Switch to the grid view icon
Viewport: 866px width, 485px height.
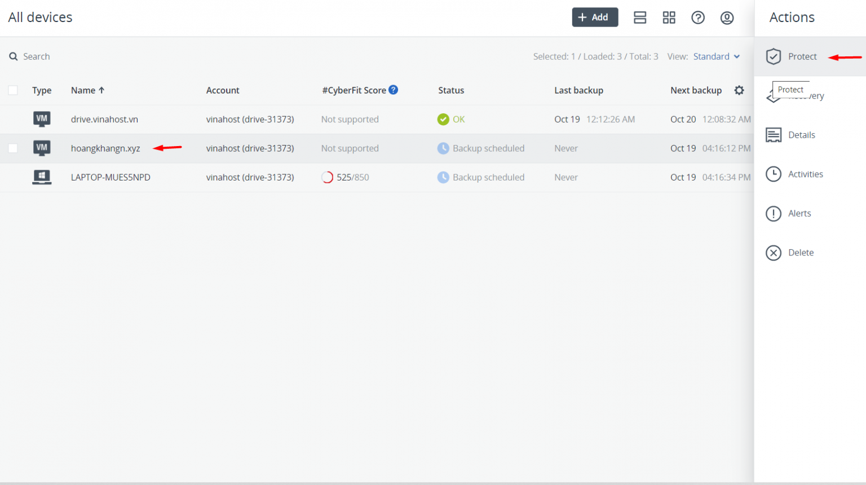coord(669,17)
